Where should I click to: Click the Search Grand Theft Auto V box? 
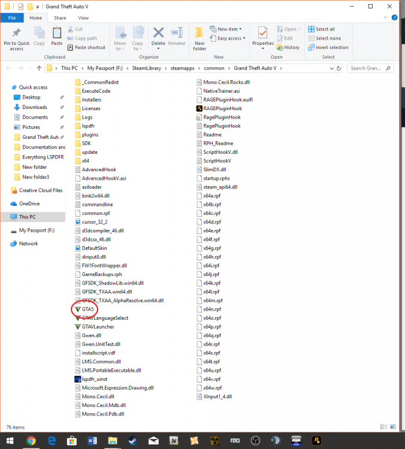click(370, 68)
